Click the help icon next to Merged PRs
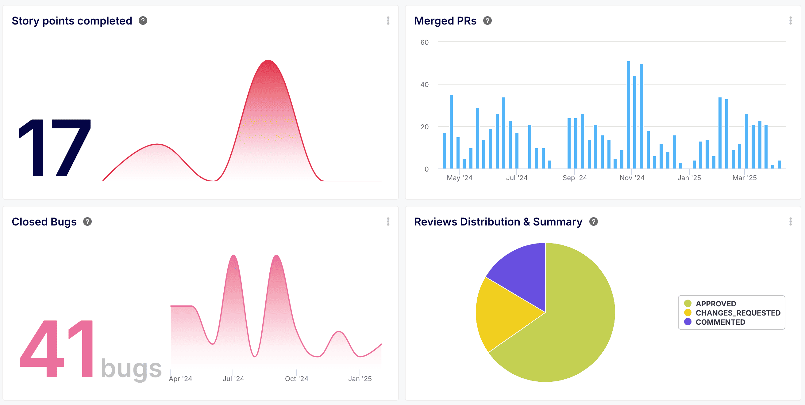805x405 pixels. (487, 21)
